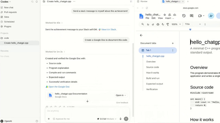Open the chat title more options menu
The width and height of the screenshot is (220, 123).
(74, 1)
